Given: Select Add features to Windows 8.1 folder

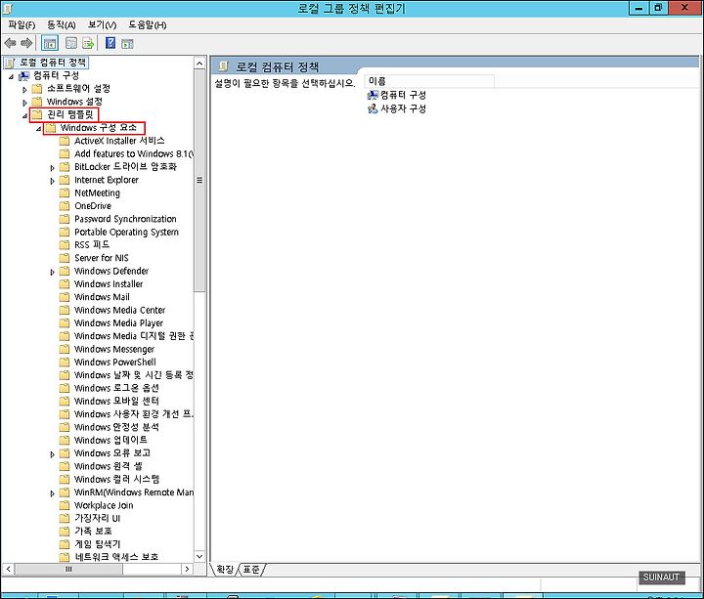Looking at the screenshot, I should pos(133,153).
